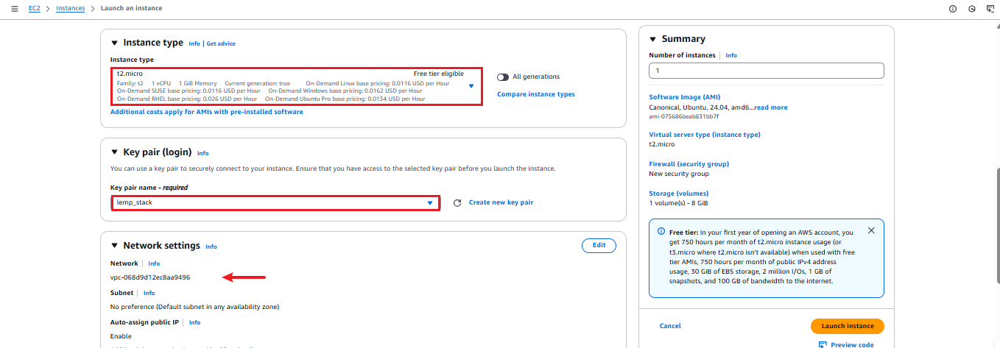Viewport: 1000px width, 348px height.
Task: Click 'New security group' text in Summary
Action: [679, 174]
